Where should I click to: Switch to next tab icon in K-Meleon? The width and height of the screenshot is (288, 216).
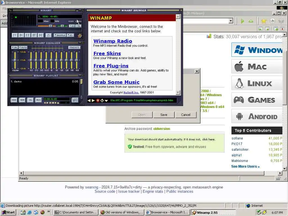pyautogui.click(x=267, y=29)
